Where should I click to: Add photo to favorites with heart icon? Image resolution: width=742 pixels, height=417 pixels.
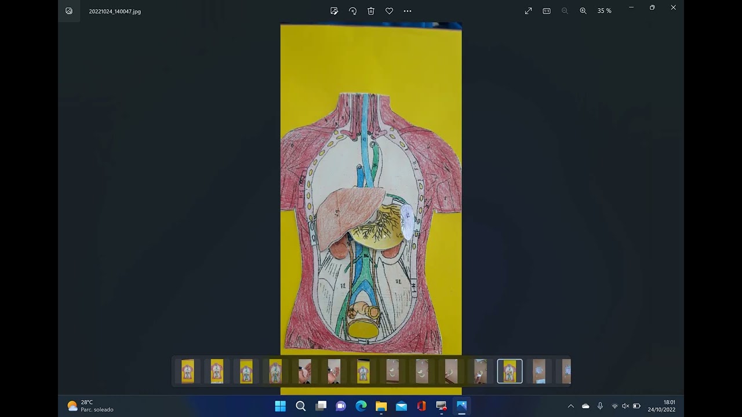(390, 11)
